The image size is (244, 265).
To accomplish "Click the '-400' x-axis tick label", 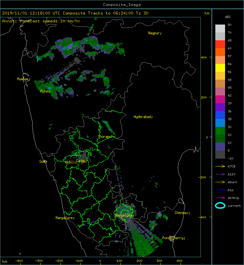I will tap(19, 261).
